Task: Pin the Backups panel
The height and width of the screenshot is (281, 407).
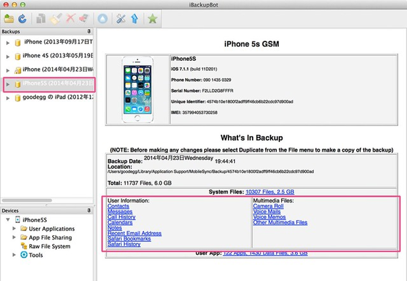Action: pyautogui.click(x=89, y=31)
